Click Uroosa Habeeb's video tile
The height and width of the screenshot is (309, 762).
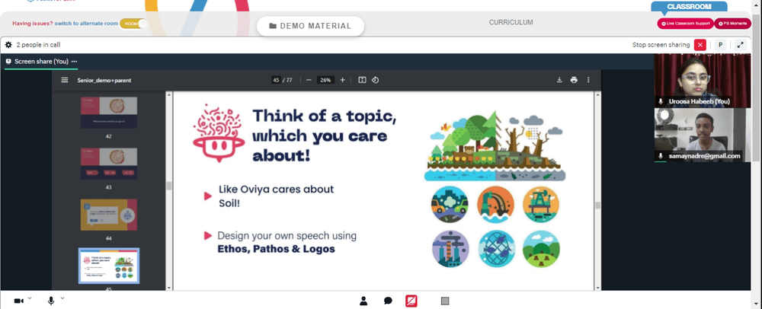pyautogui.click(x=703, y=81)
